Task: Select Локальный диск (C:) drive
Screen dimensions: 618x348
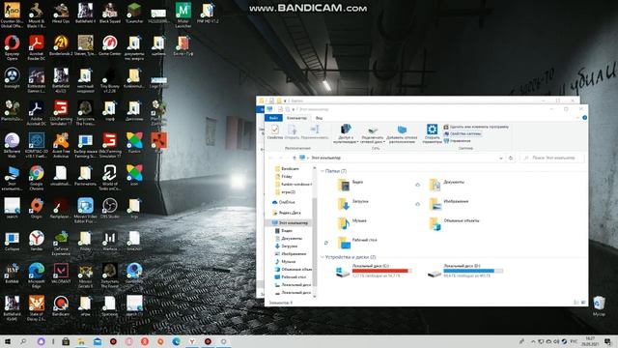Action: pyautogui.click(x=374, y=271)
